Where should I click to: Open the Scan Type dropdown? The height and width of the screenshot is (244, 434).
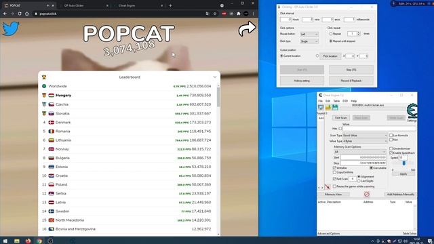point(365,136)
